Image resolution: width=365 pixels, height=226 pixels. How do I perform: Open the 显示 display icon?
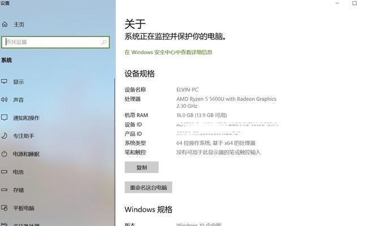[x=4, y=81]
